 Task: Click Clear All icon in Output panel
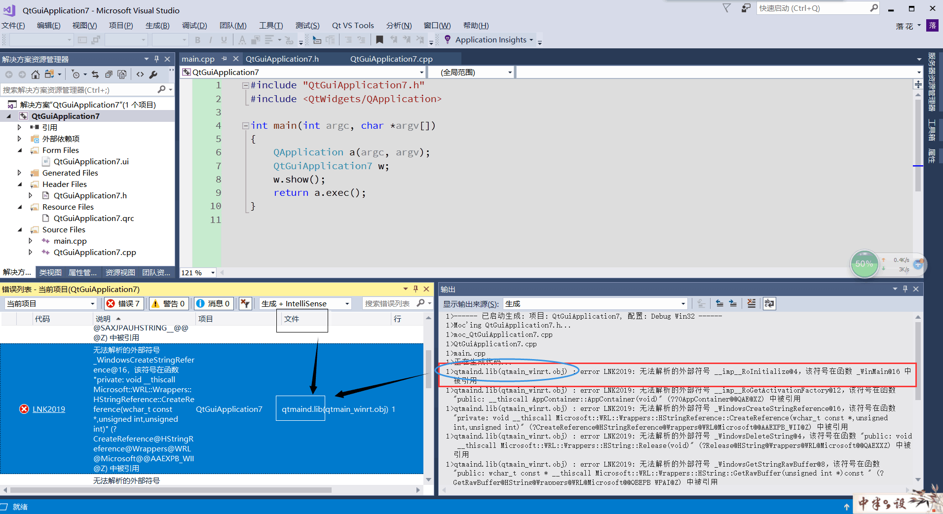coord(751,303)
